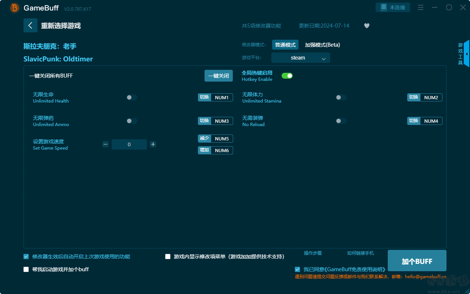Open the how to link phone link
This screenshot has height=294, width=470.
coord(360,253)
